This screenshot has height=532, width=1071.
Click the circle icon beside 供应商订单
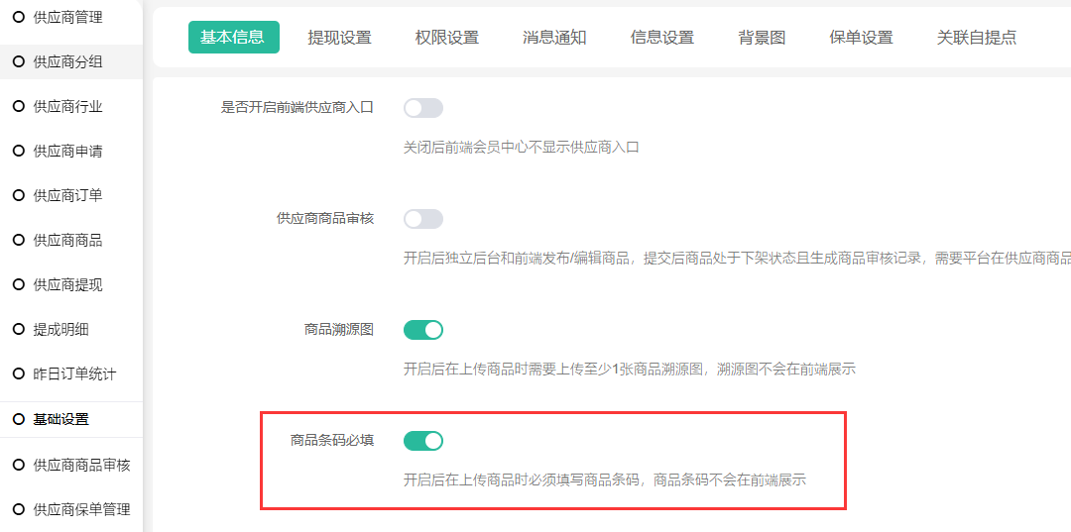[x=18, y=195]
